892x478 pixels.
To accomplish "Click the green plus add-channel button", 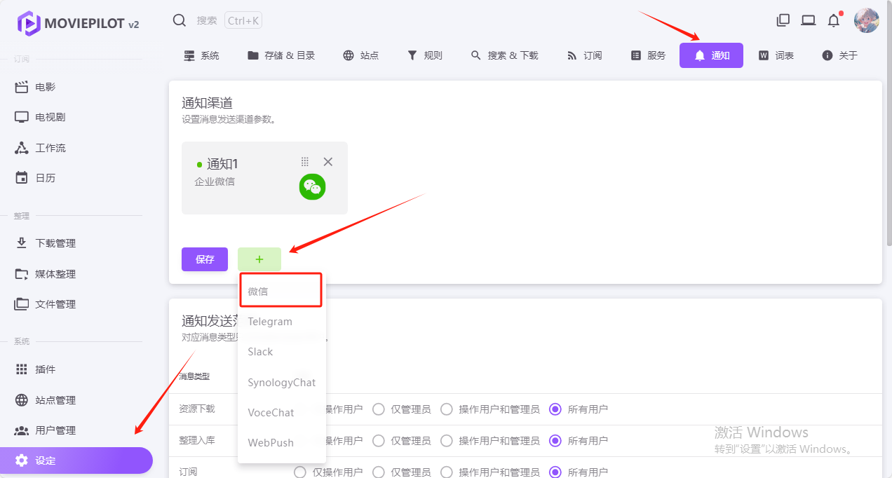I will coord(259,259).
